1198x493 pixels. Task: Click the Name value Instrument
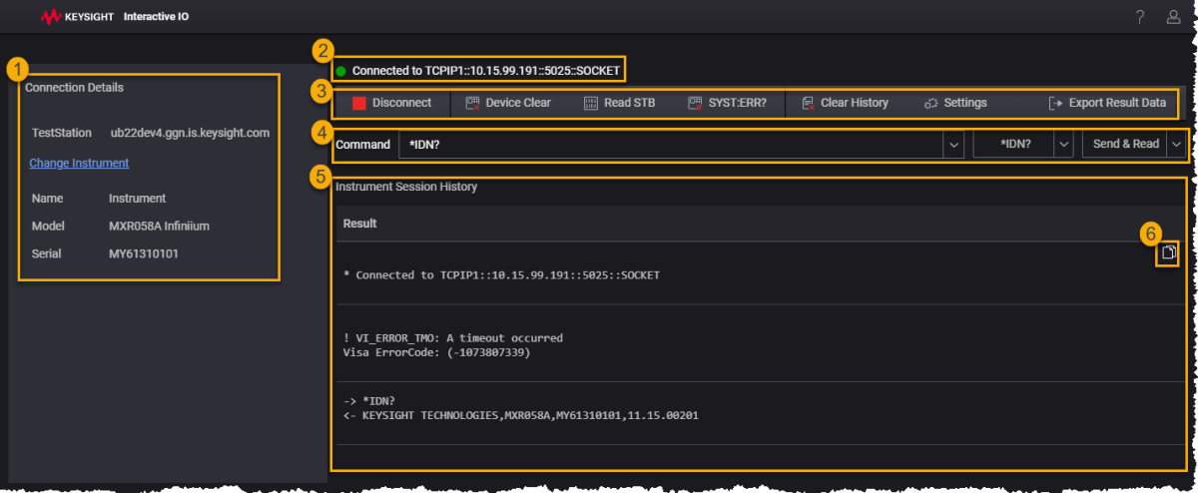coord(137,199)
